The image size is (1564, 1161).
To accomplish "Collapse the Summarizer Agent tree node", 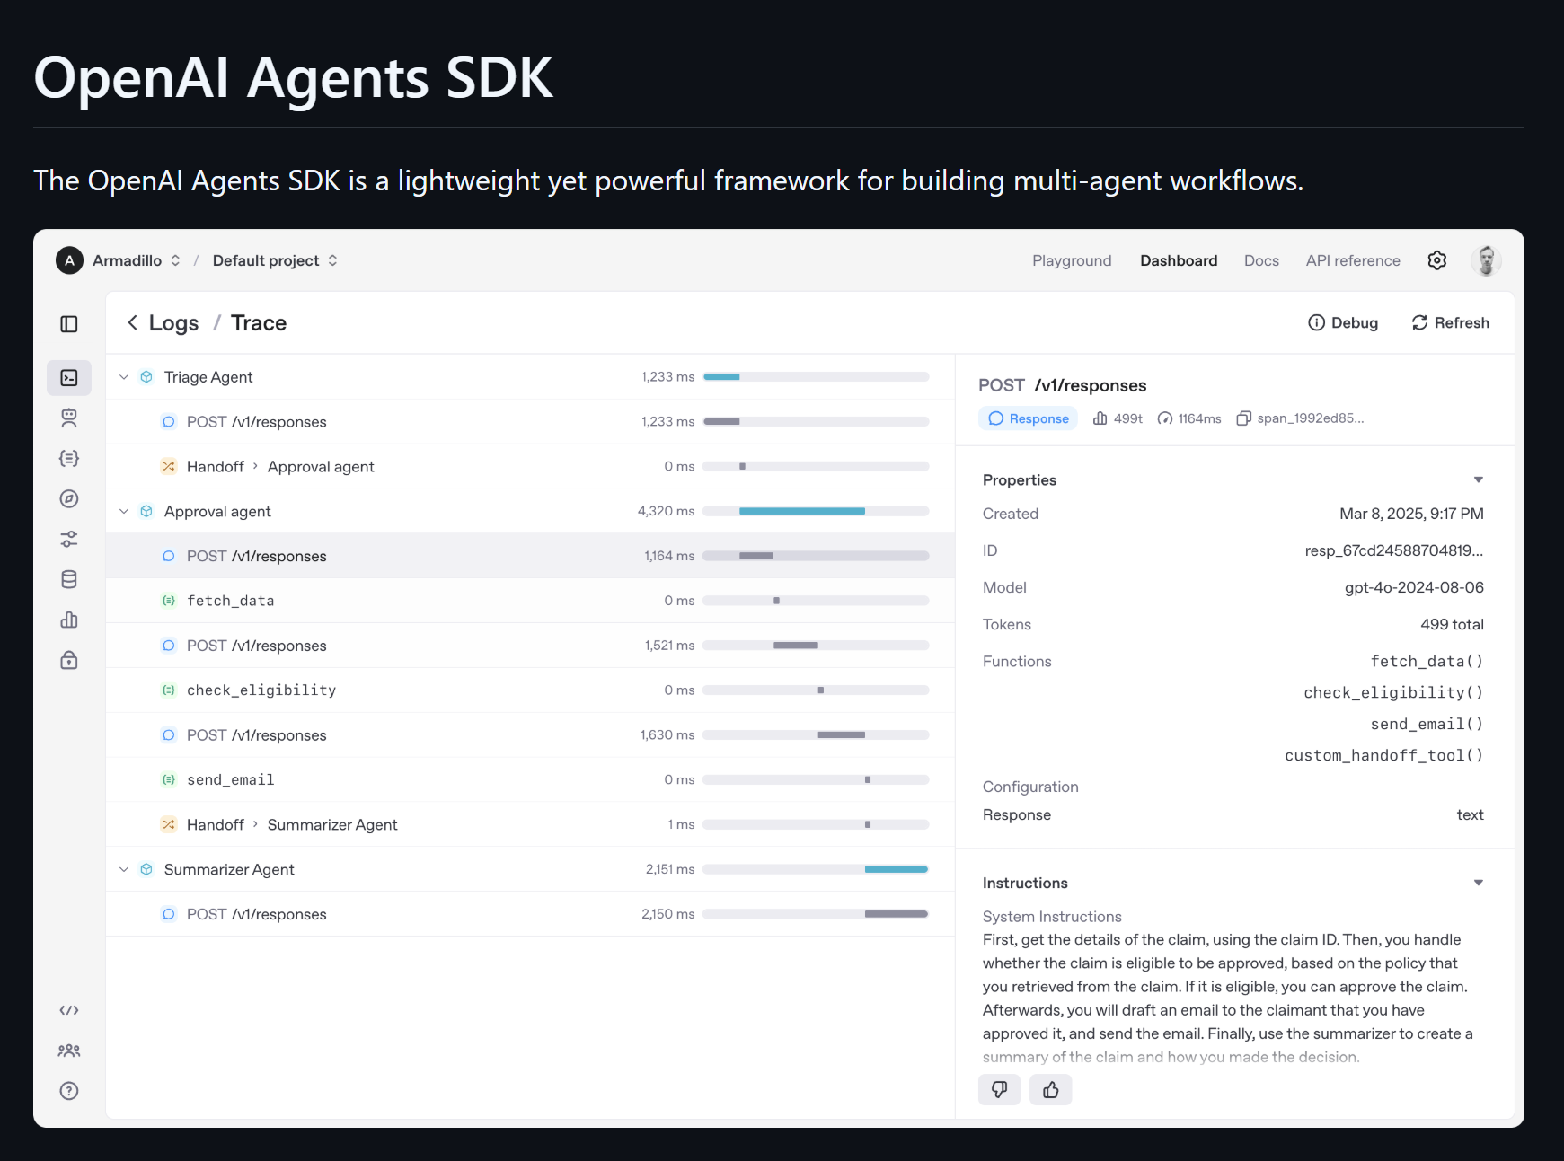I will (x=124, y=869).
